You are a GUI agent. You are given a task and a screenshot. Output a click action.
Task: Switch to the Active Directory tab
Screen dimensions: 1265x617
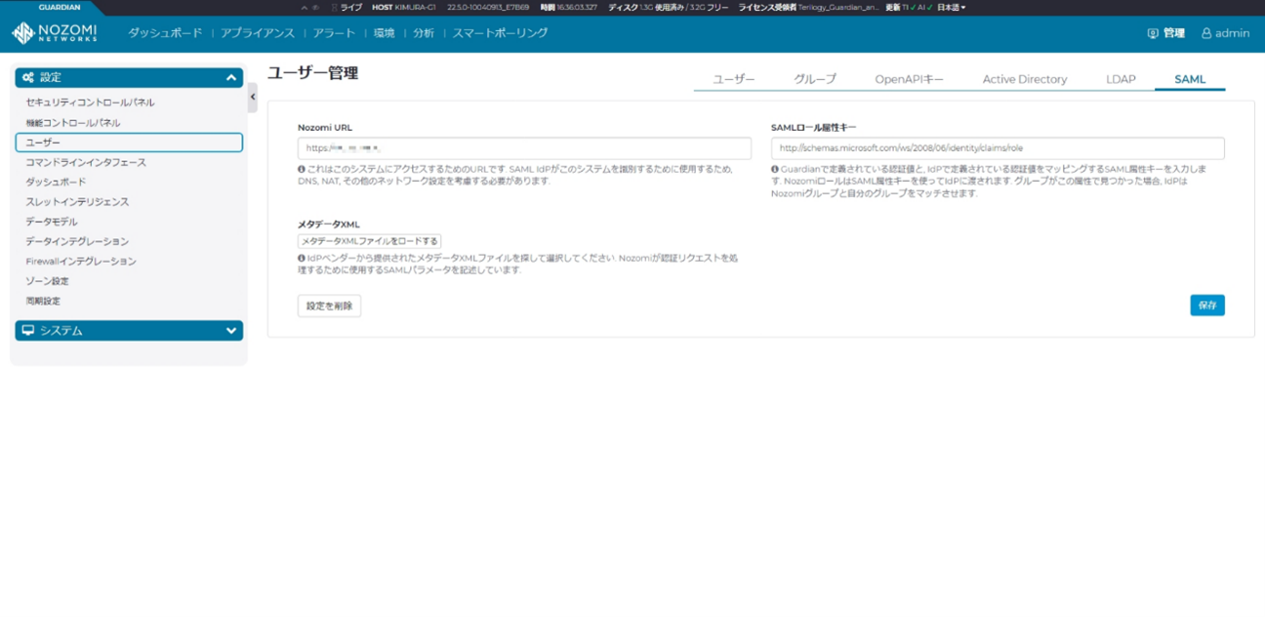pyautogui.click(x=1024, y=79)
